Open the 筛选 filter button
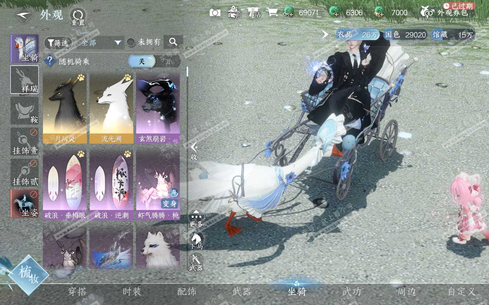489x305 pixels. tap(57, 43)
